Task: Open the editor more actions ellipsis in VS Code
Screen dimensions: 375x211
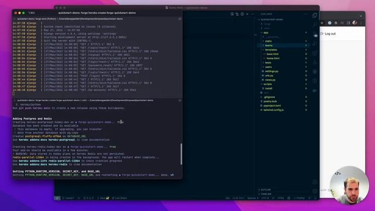Action: [x=253, y=14]
